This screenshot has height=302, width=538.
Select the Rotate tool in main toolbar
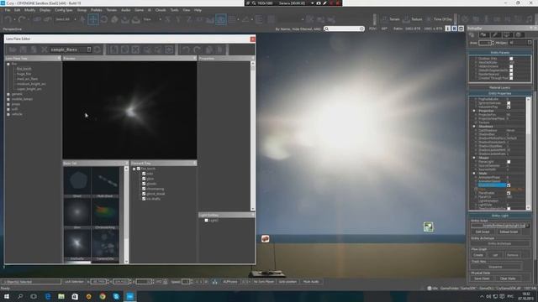pos(104,19)
